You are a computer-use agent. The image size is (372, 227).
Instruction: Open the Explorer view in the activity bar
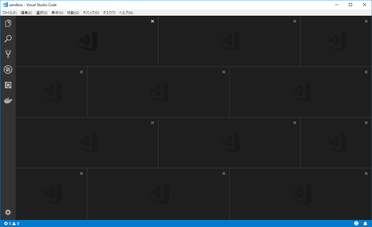8,23
